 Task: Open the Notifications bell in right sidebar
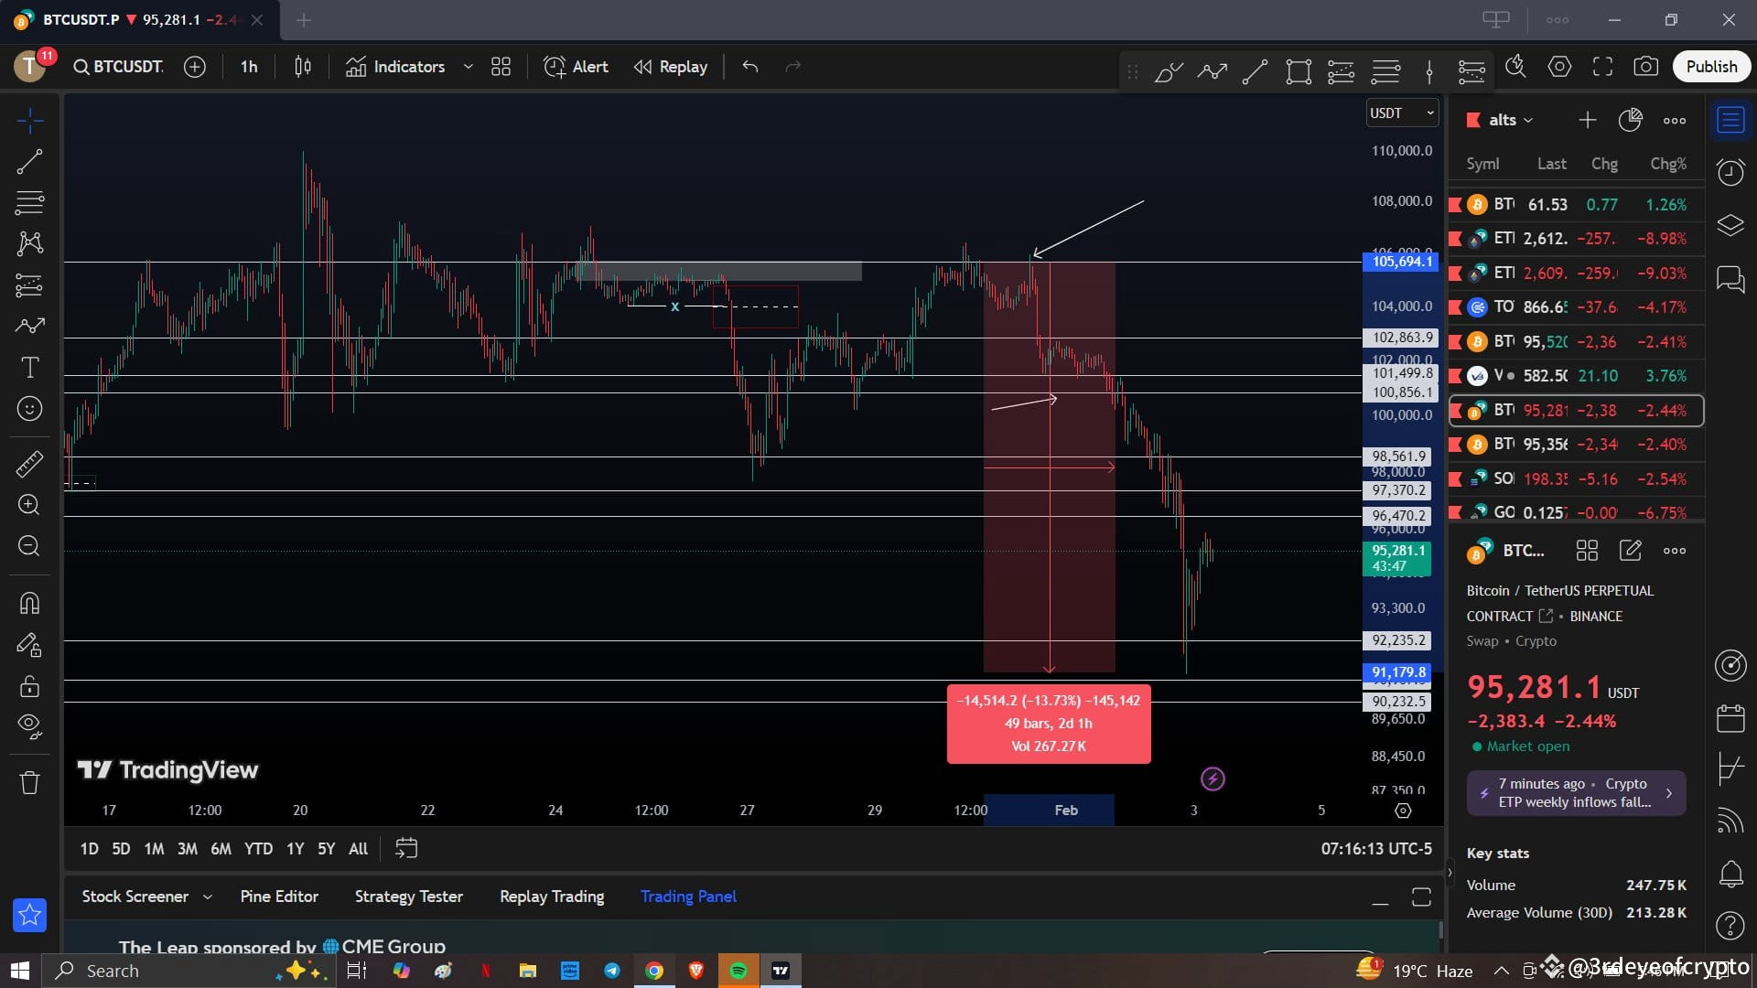[x=1730, y=875]
